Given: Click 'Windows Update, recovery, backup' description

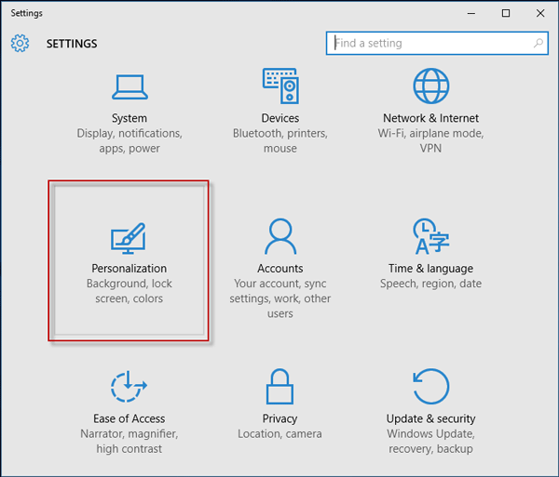Looking at the screenshot, I should tap(430, 442).
